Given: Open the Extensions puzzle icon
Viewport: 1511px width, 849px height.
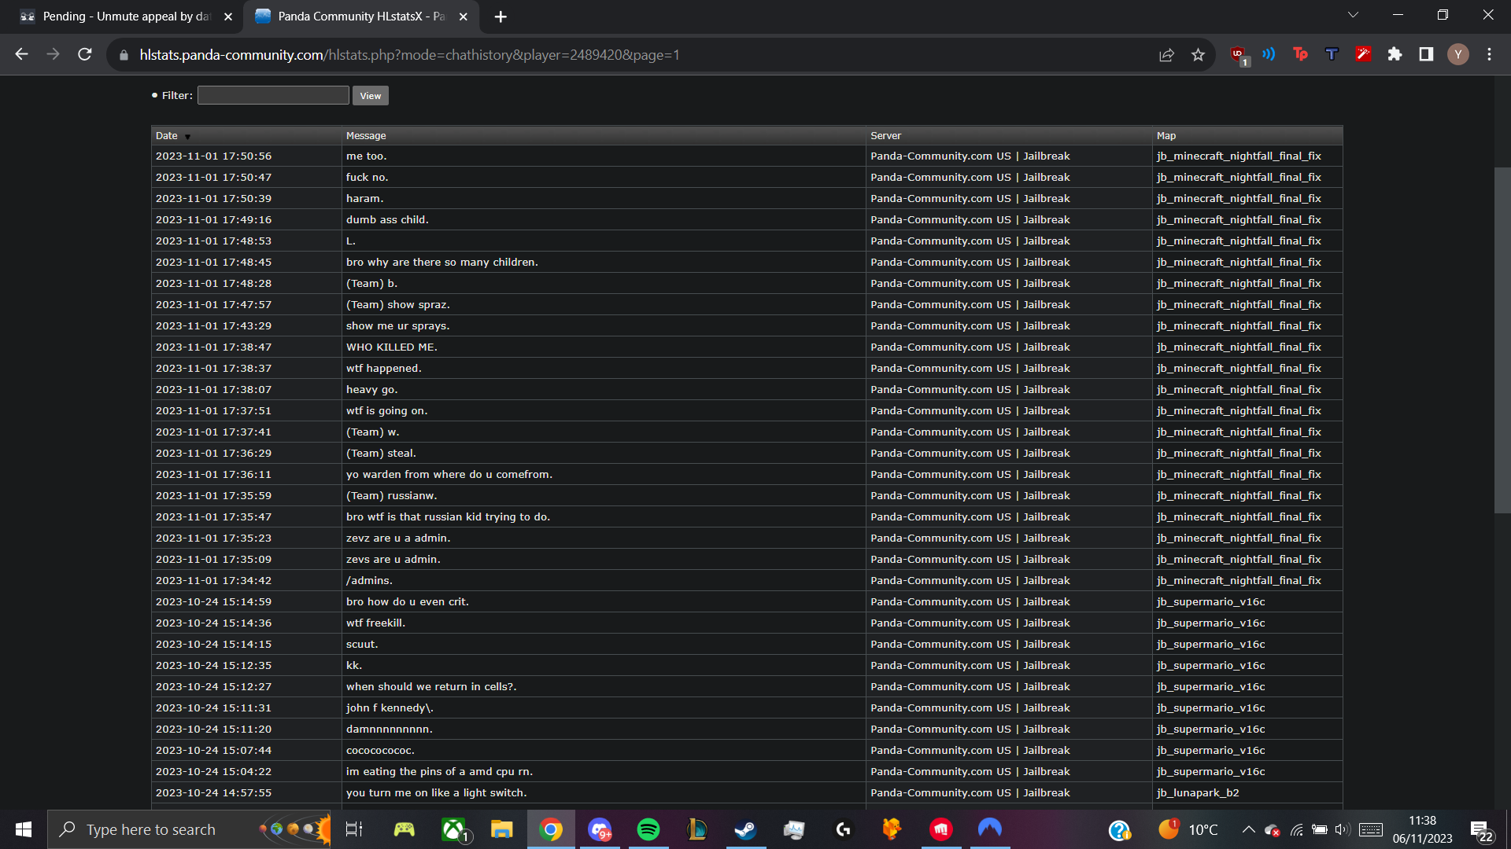Looking at the screenshot, I should point(1395,54).
